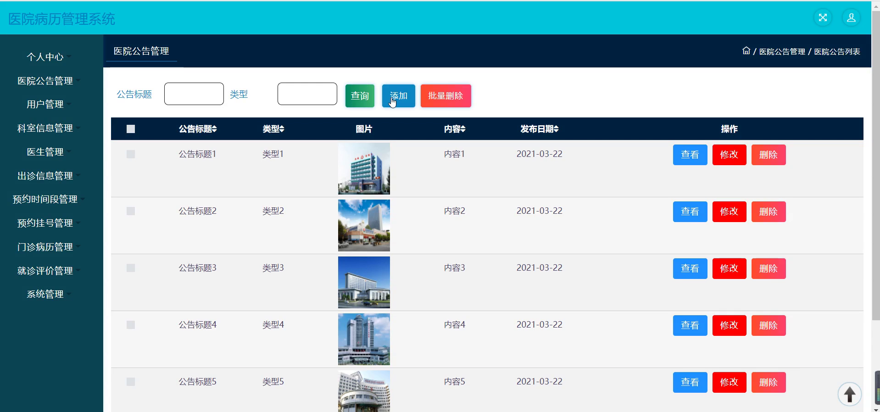Click the 医院病历管理系统 title
This screenshot has width=880, height=412.
[61, 19]
